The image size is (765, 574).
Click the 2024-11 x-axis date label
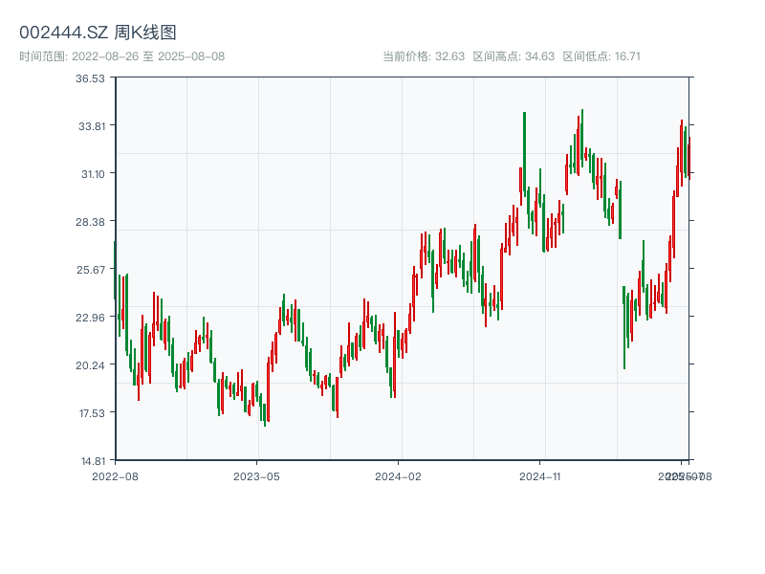point(539,475)
